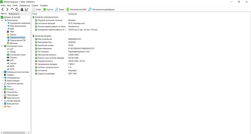Open the SPD tree item
251x134 pixels.
point(10,61)
